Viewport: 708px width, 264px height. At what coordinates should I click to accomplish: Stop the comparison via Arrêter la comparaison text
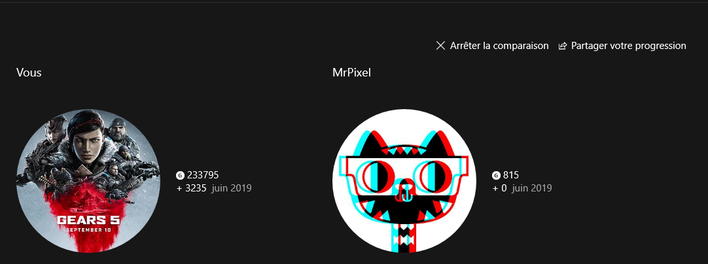coord(499,46)
